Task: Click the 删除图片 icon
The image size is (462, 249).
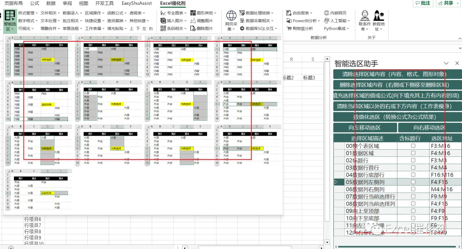Action: coord(193,29)
